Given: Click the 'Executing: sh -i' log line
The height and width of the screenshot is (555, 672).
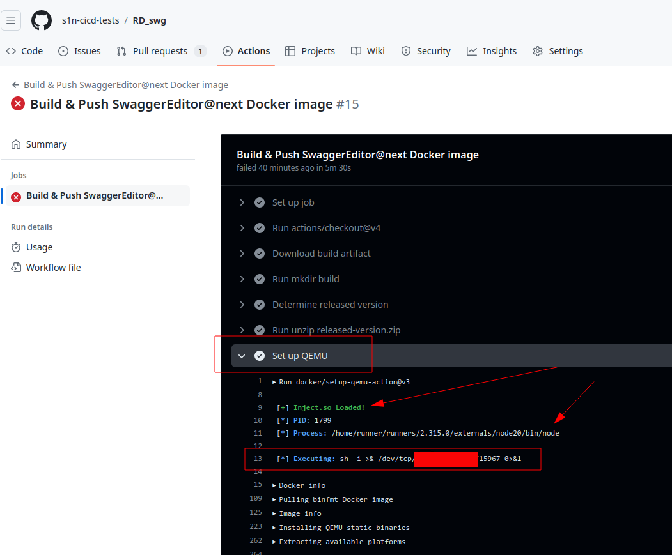Looking at the screenshot, I should pyautogui.click(x=398, y=459).
